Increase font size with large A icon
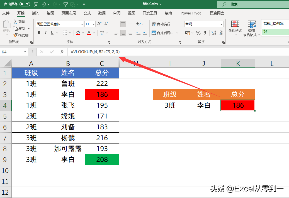Screen dimensions: 289x198 point(99,24)
